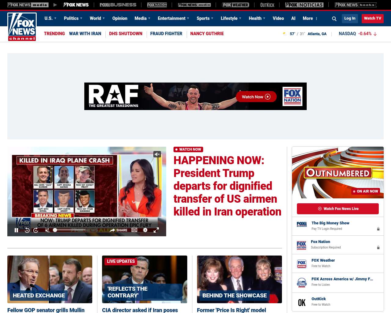Click the Fox Nation lock icon
Viewport: 391px width, 313px height.
pos(378,248)
